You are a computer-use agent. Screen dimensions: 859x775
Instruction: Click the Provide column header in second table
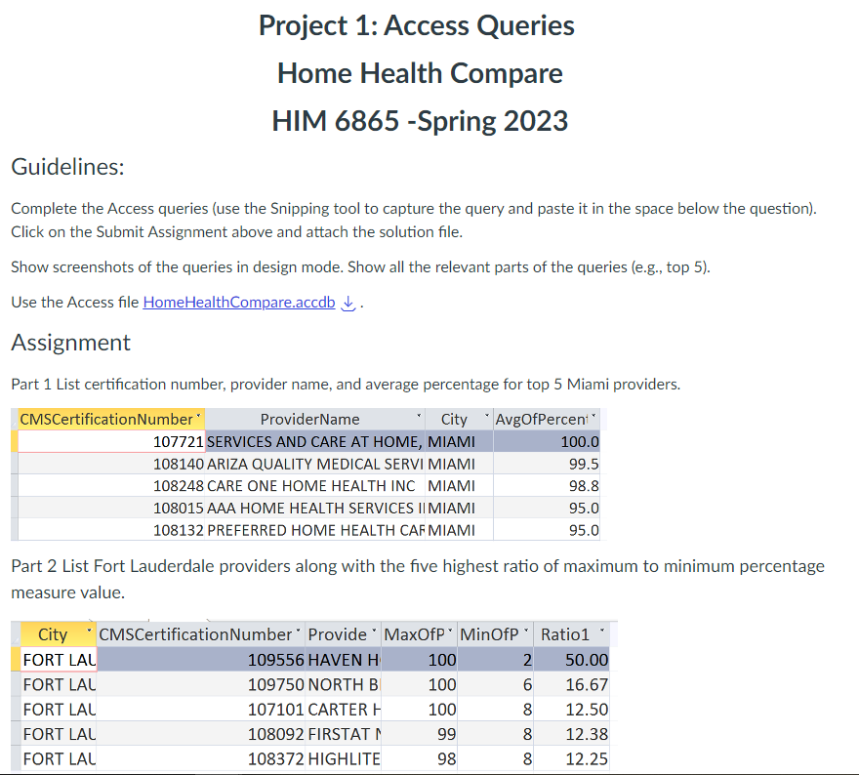[338, 634]
